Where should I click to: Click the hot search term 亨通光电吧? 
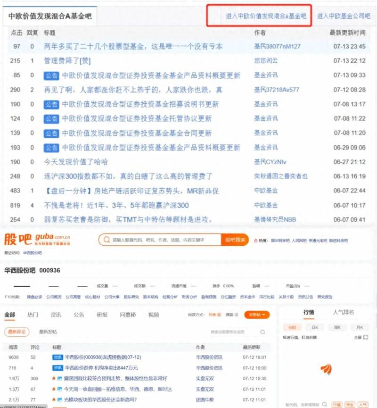coord(318,241)
